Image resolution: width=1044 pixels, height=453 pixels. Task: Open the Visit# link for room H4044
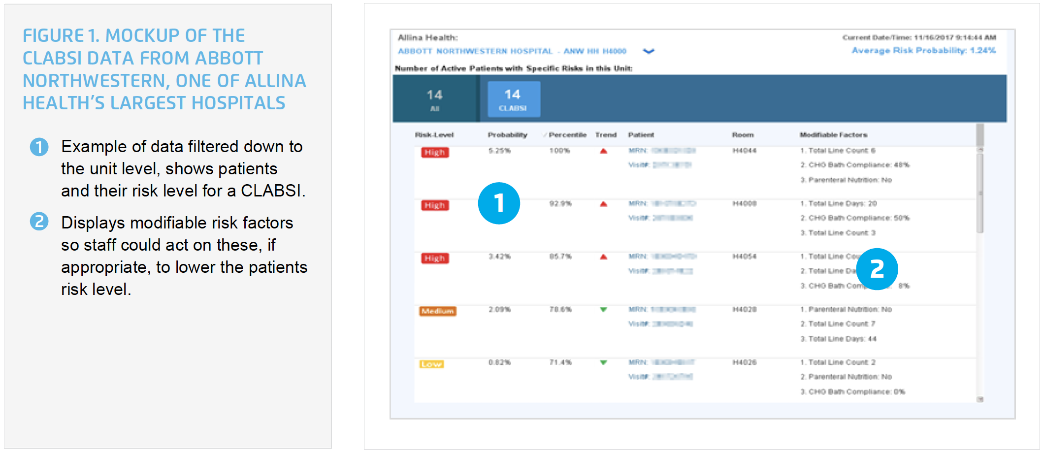[660, 165]
